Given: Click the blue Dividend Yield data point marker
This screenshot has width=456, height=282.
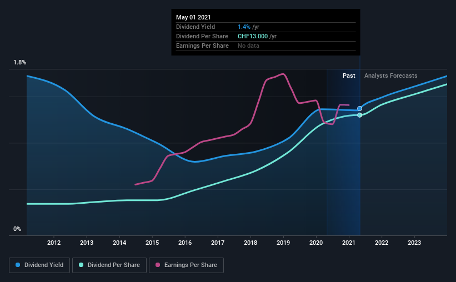Looking at the screenshot, I should point(360,108).
